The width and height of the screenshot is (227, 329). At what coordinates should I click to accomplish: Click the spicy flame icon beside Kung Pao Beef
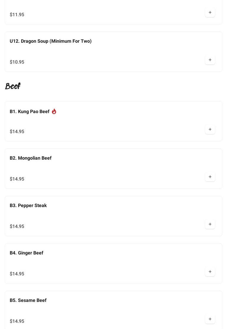coord(54,111)
